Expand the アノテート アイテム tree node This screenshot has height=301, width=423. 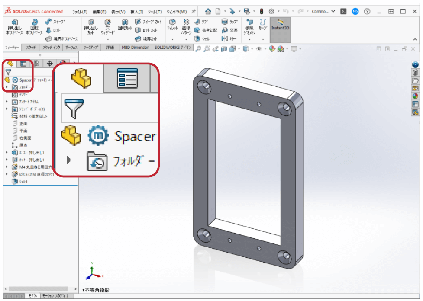click(x=7, y=102)
